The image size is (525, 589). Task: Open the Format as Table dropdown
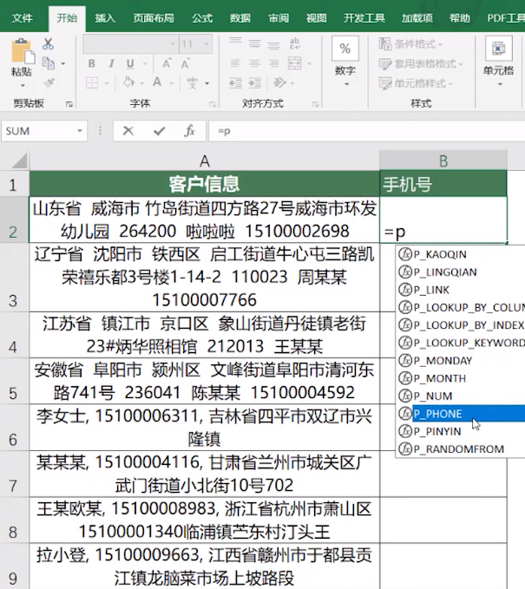tap(421, 63)
